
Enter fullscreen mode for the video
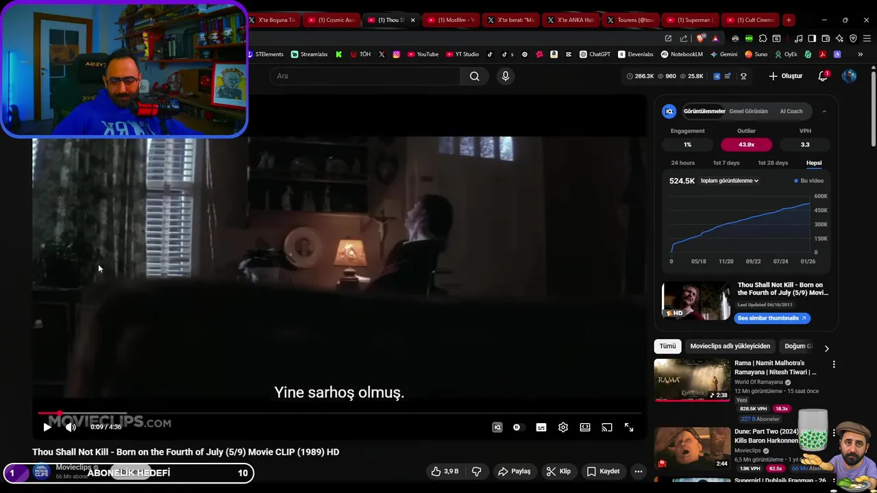point(629,427)
